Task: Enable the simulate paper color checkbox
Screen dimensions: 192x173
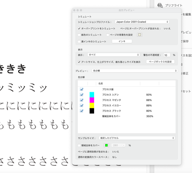Action: coord(79,35)
